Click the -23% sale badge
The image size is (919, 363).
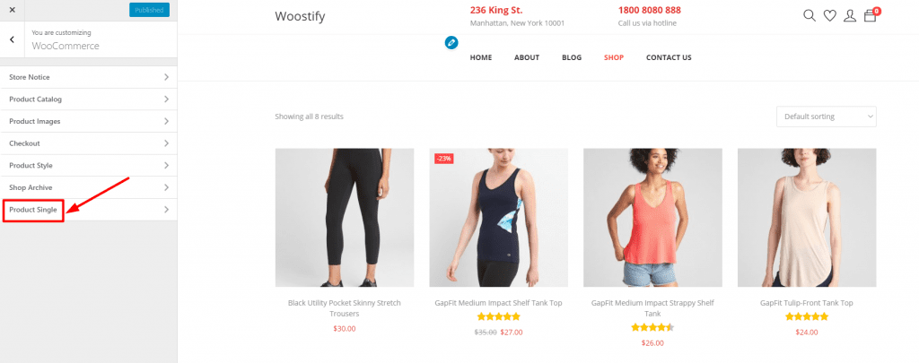click(443, 158)
